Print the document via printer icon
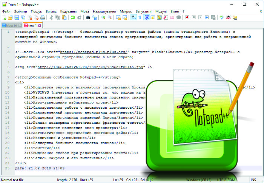 pyautogui.click(x=43, y=17)
